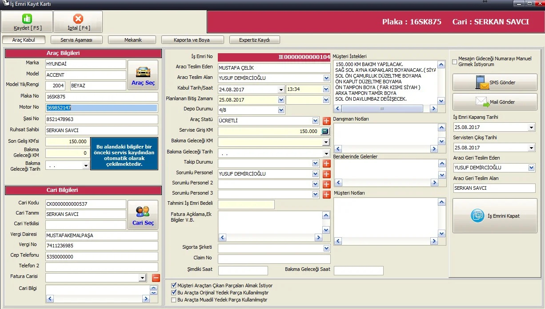Click red minus icon beside Fatura Carisi
Viewport: 545px width, 309px height.
tap(156, 278)
